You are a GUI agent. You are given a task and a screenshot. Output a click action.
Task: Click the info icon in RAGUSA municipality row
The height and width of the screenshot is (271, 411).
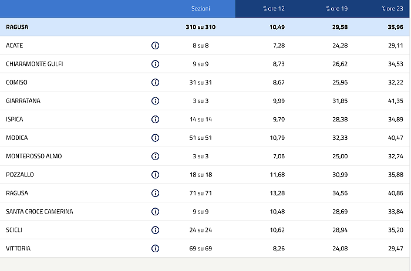[155, 193]
